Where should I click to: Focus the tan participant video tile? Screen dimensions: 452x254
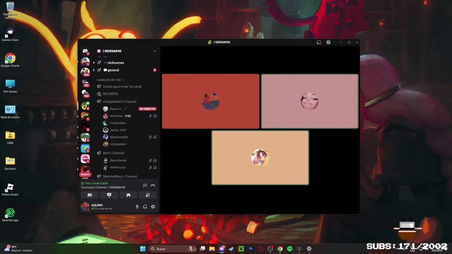coord(260,158)
